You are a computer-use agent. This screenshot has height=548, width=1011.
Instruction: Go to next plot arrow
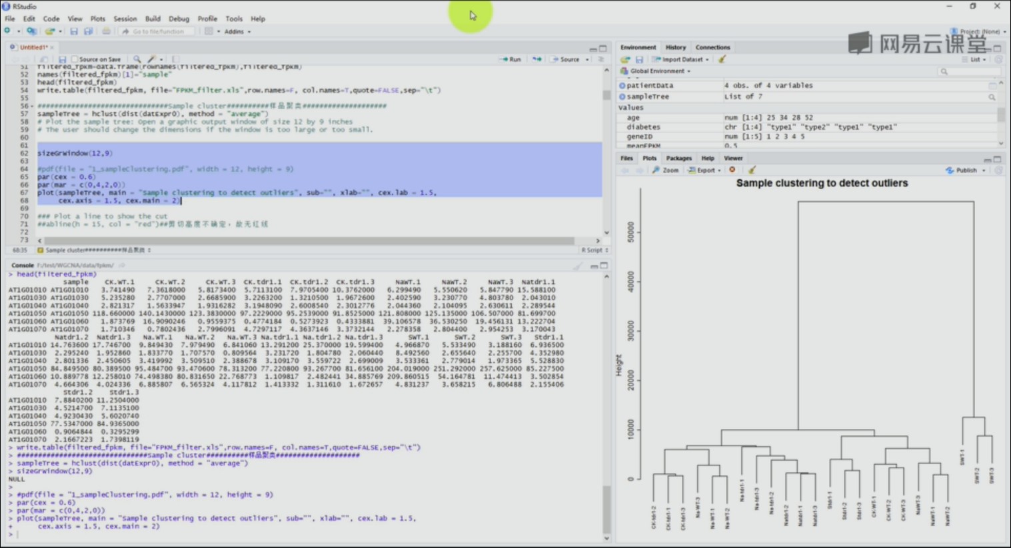click(x=638, y=170)
